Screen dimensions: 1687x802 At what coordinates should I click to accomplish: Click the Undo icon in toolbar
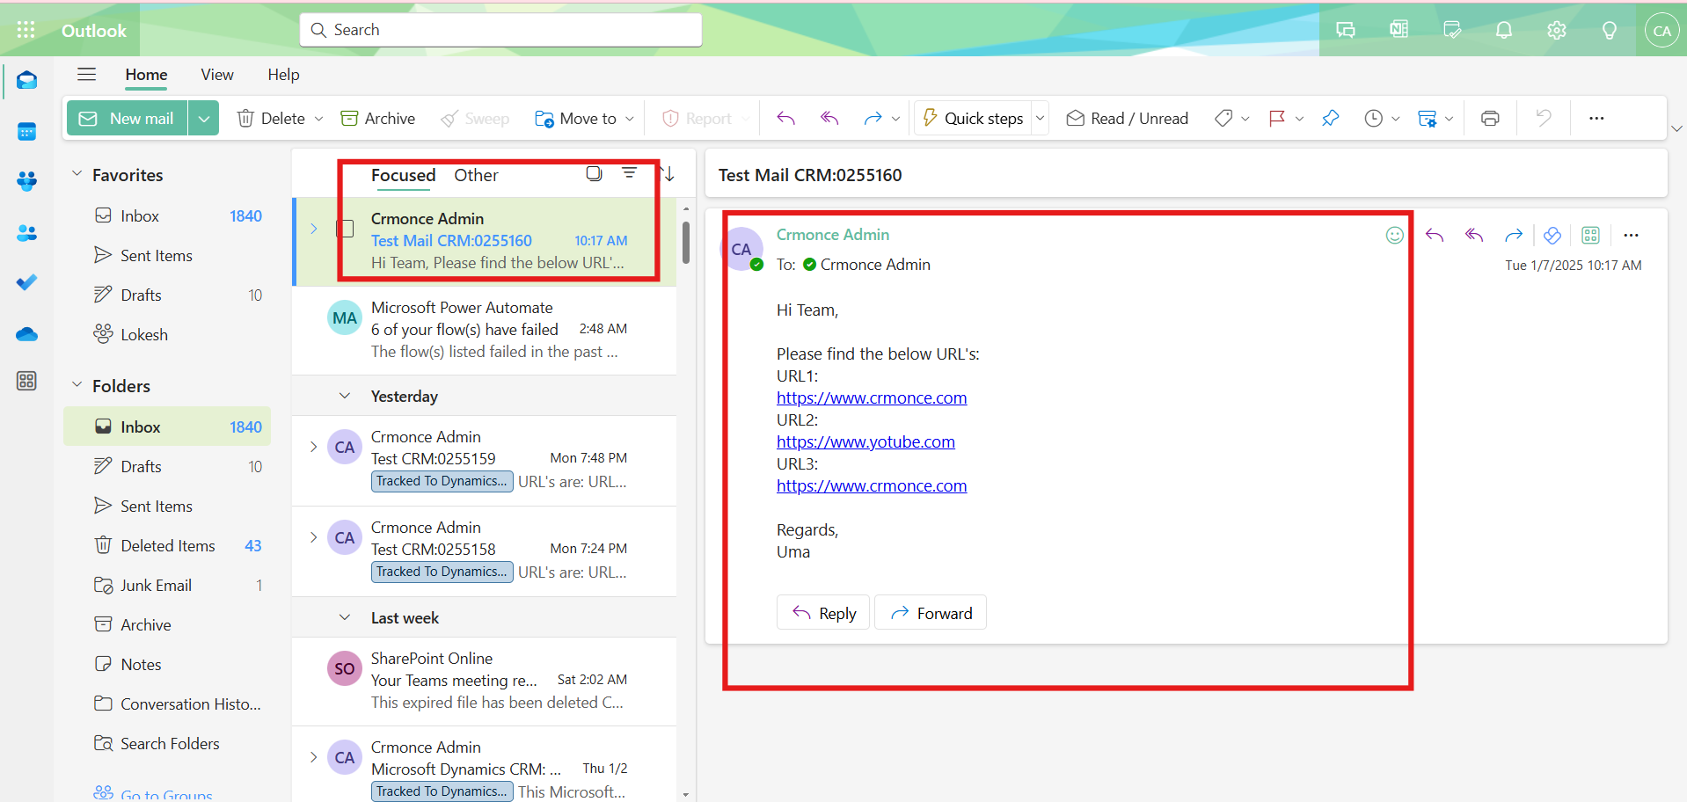click(x=1544, y=118)
